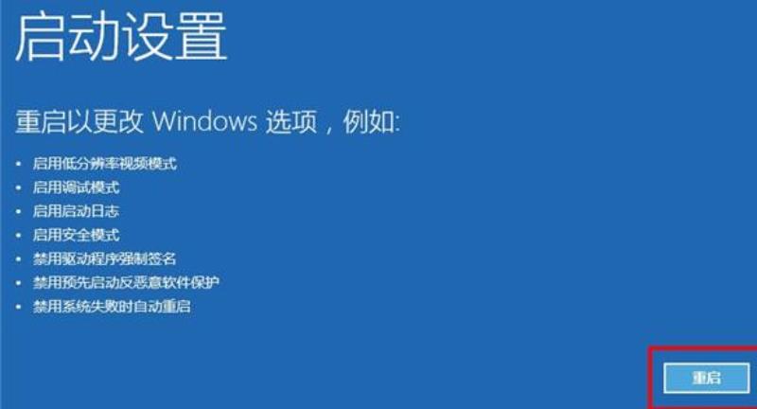Click the 重启 restart button
The width and height of the screenshot is (757, 409).
click(706, 378)
